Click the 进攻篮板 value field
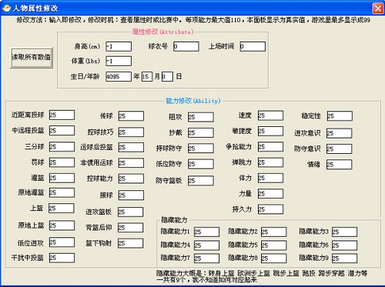The image size is (385, 287). click(x=130, y=212)
